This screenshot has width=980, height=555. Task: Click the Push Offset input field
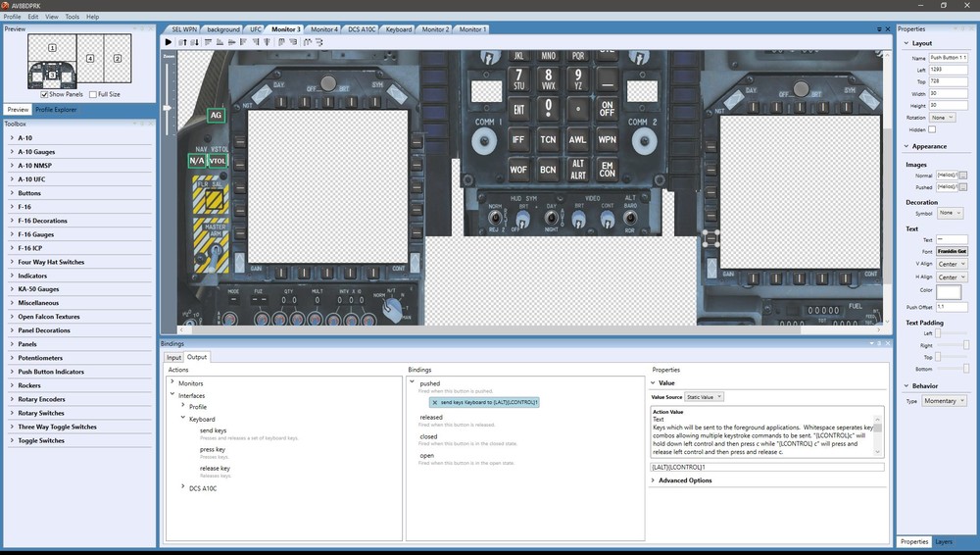pyautogui.click(x=952, y=307)
